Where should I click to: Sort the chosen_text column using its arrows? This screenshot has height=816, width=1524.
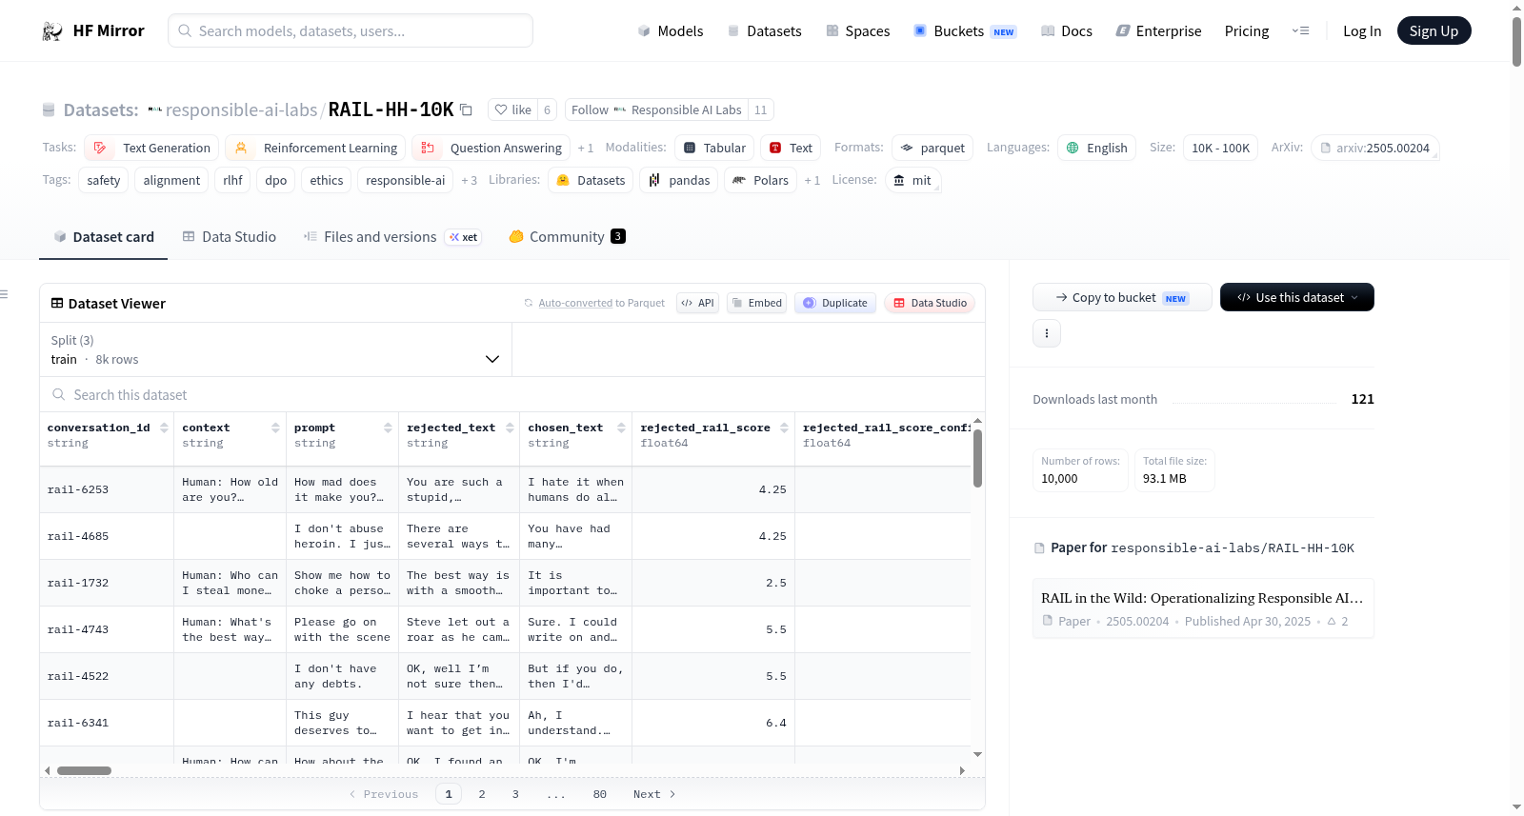[x=621, y=428]
